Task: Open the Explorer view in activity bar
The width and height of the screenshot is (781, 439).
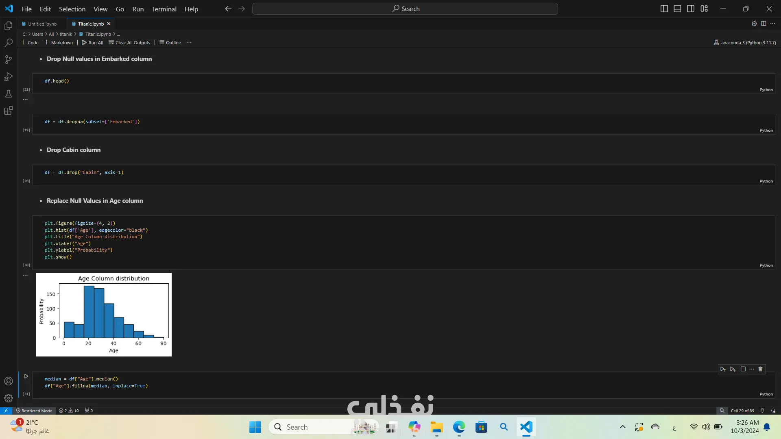Action: click(8, 26)
